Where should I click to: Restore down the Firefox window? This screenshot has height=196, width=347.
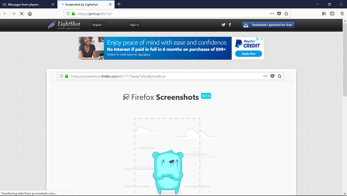pyautogui.click(x=329, y=4)
